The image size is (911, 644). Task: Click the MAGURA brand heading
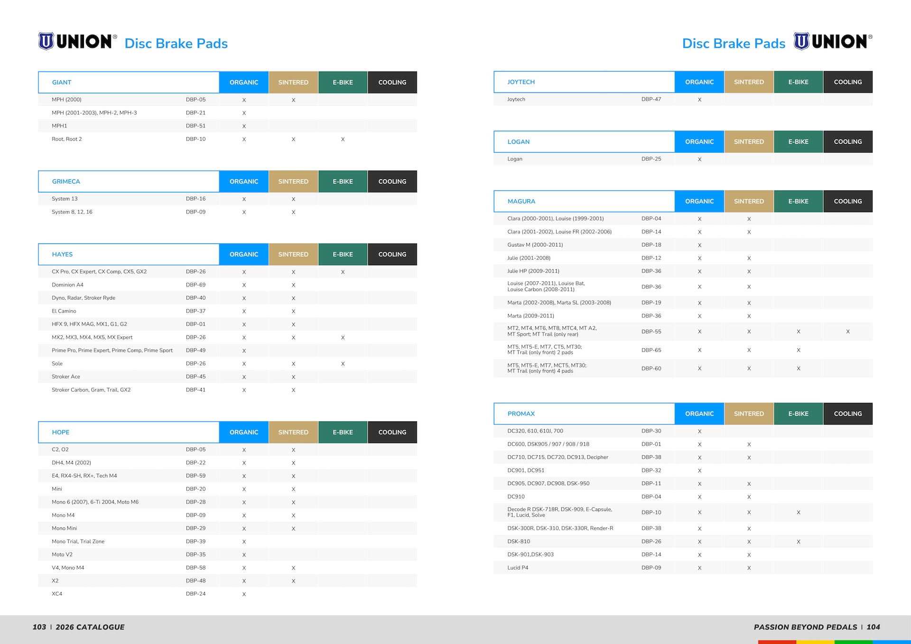(521, 202)
